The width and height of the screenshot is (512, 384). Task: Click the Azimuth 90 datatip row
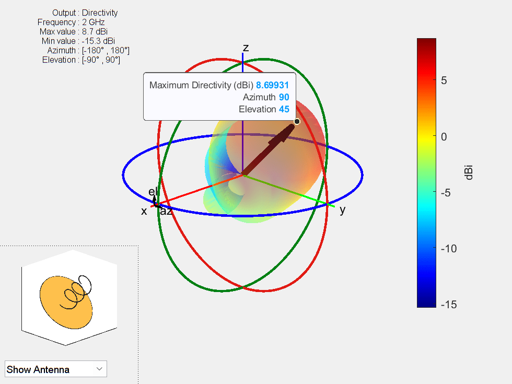[x=266, y=97]
